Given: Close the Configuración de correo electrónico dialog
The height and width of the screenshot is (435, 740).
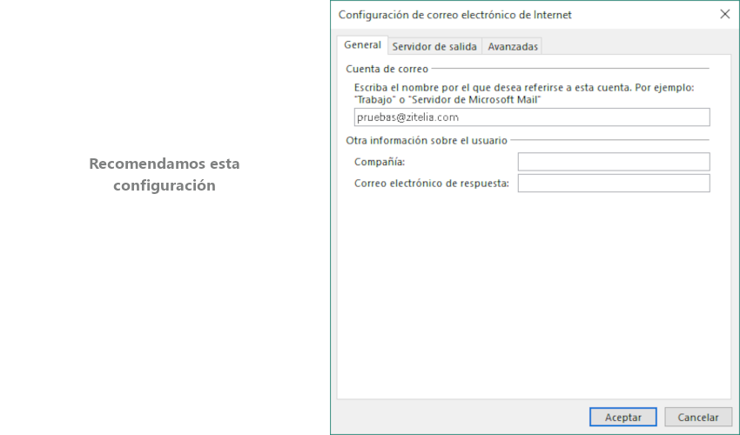Looking at the screenshot, I should (x=724, y=14).
